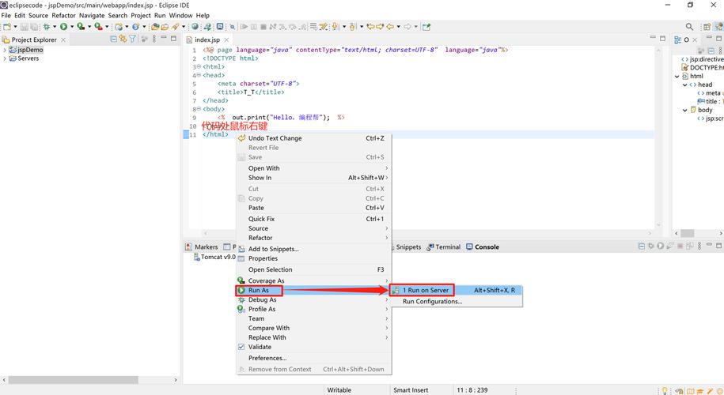Select the title node in Outline
The width and height of the screenshot is (724, 395).
tap(710, 101)
